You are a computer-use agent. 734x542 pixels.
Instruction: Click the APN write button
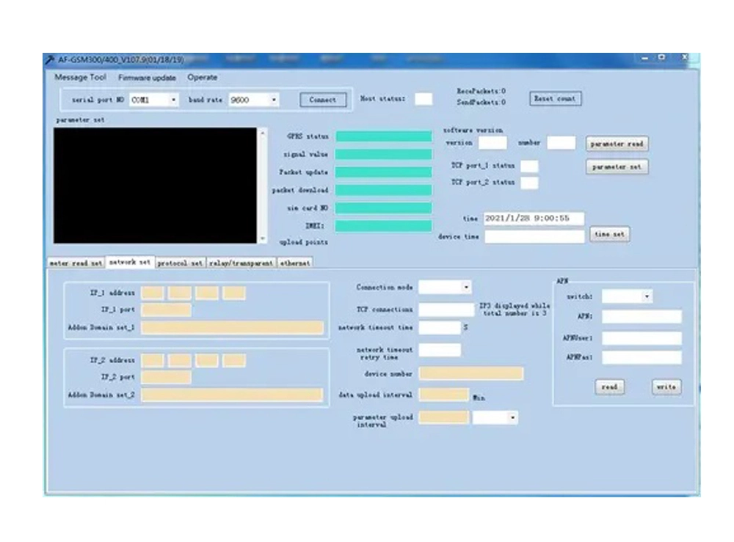click(x=666, y=387)
